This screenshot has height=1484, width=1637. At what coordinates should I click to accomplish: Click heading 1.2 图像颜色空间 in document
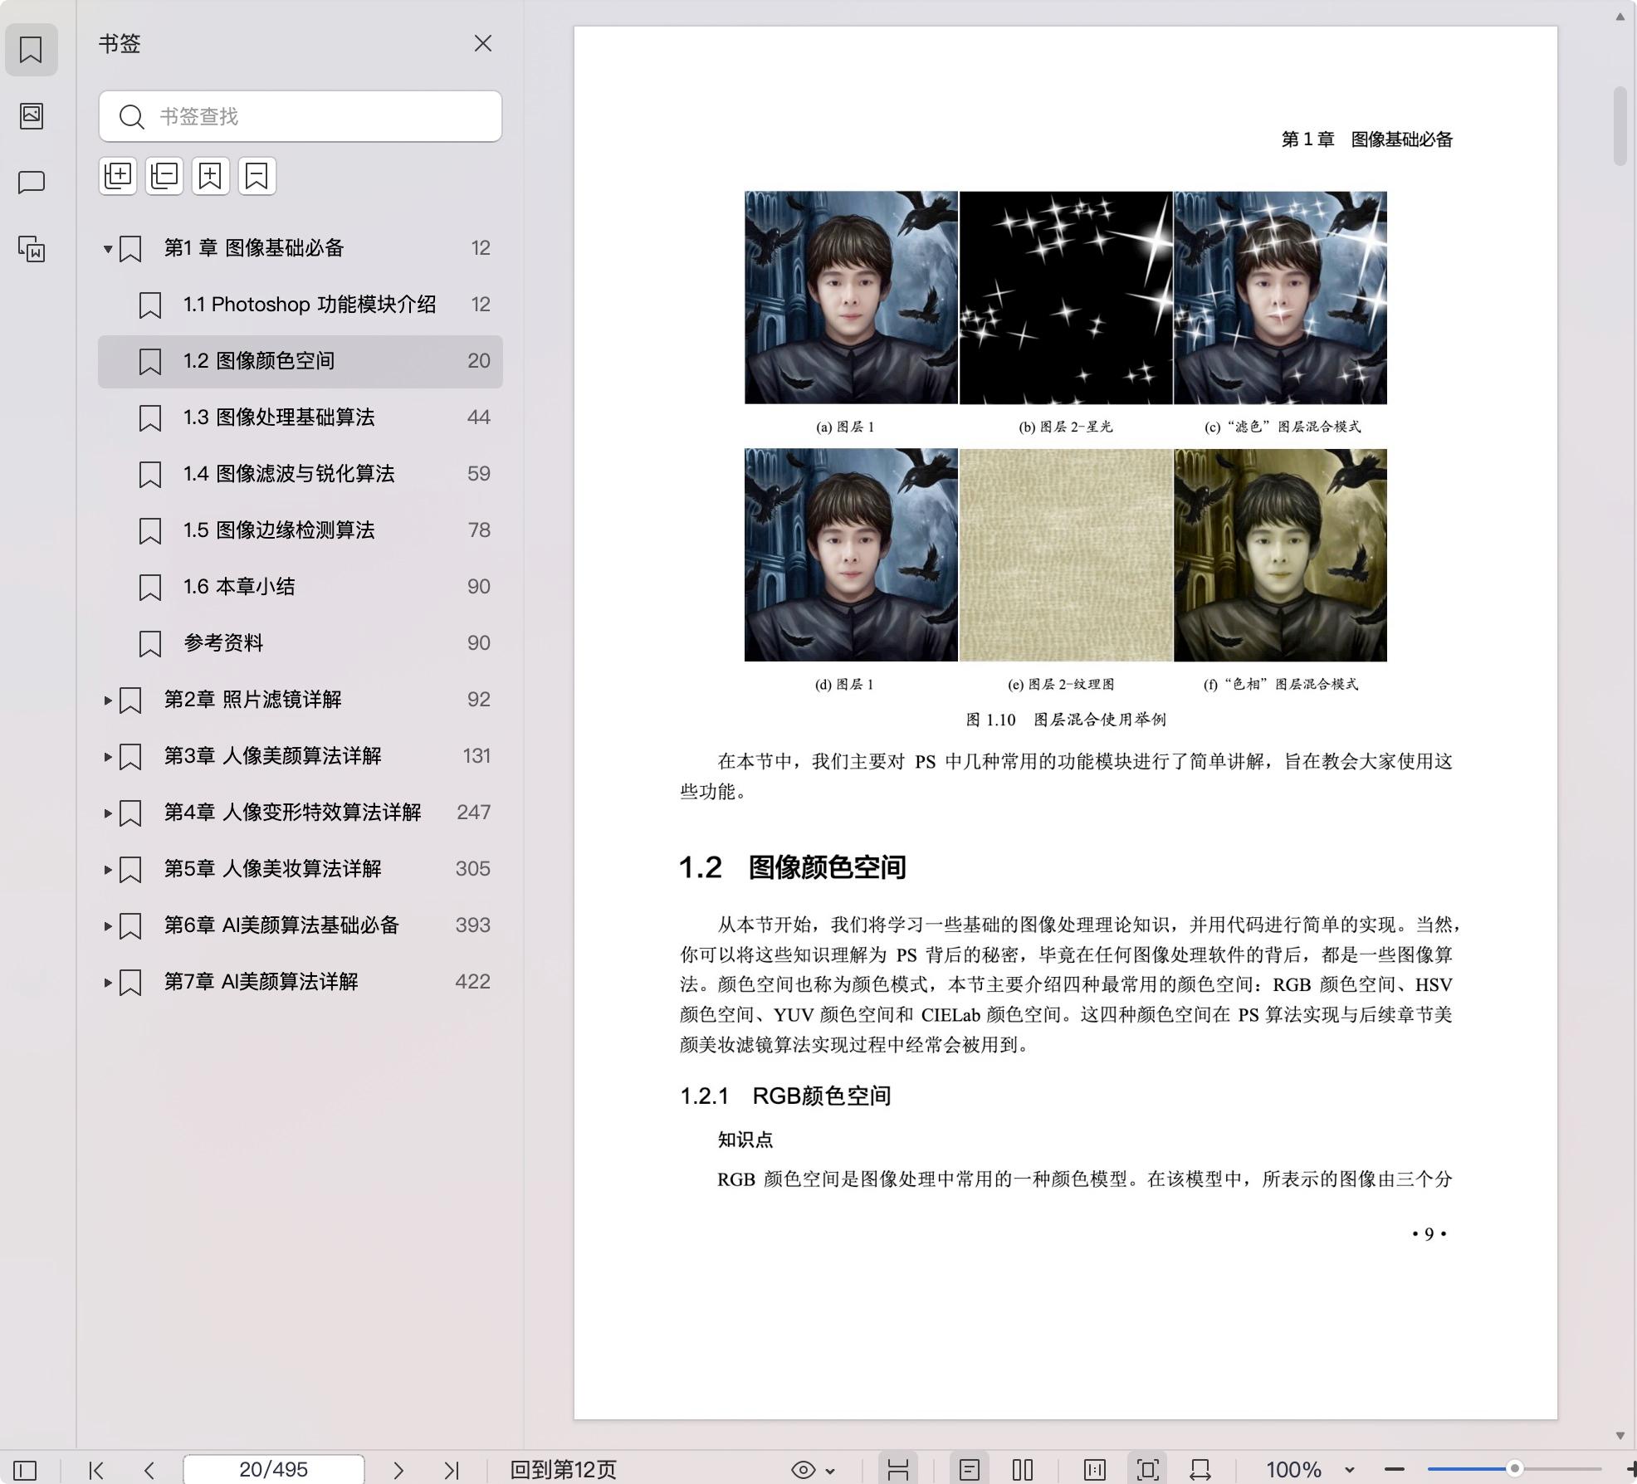(x=793, y=867)
